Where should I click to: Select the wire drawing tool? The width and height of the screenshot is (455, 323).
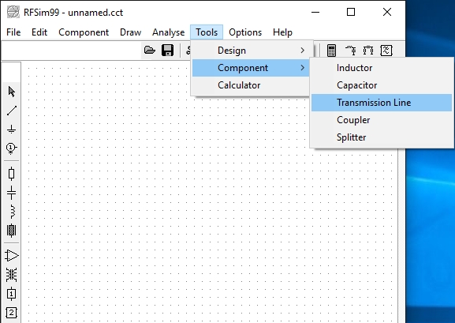12,111
